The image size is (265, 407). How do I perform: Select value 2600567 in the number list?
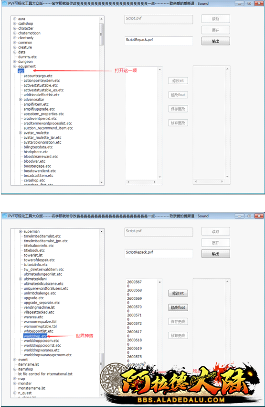tap(134, 282)
